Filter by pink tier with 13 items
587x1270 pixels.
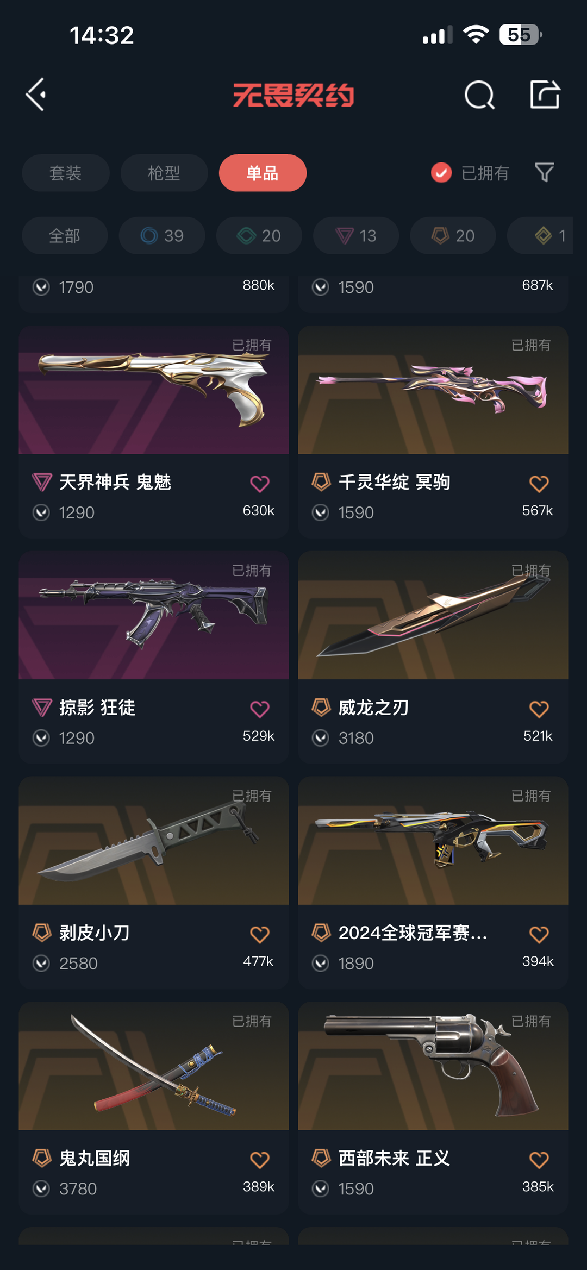(x=356, y=235)
